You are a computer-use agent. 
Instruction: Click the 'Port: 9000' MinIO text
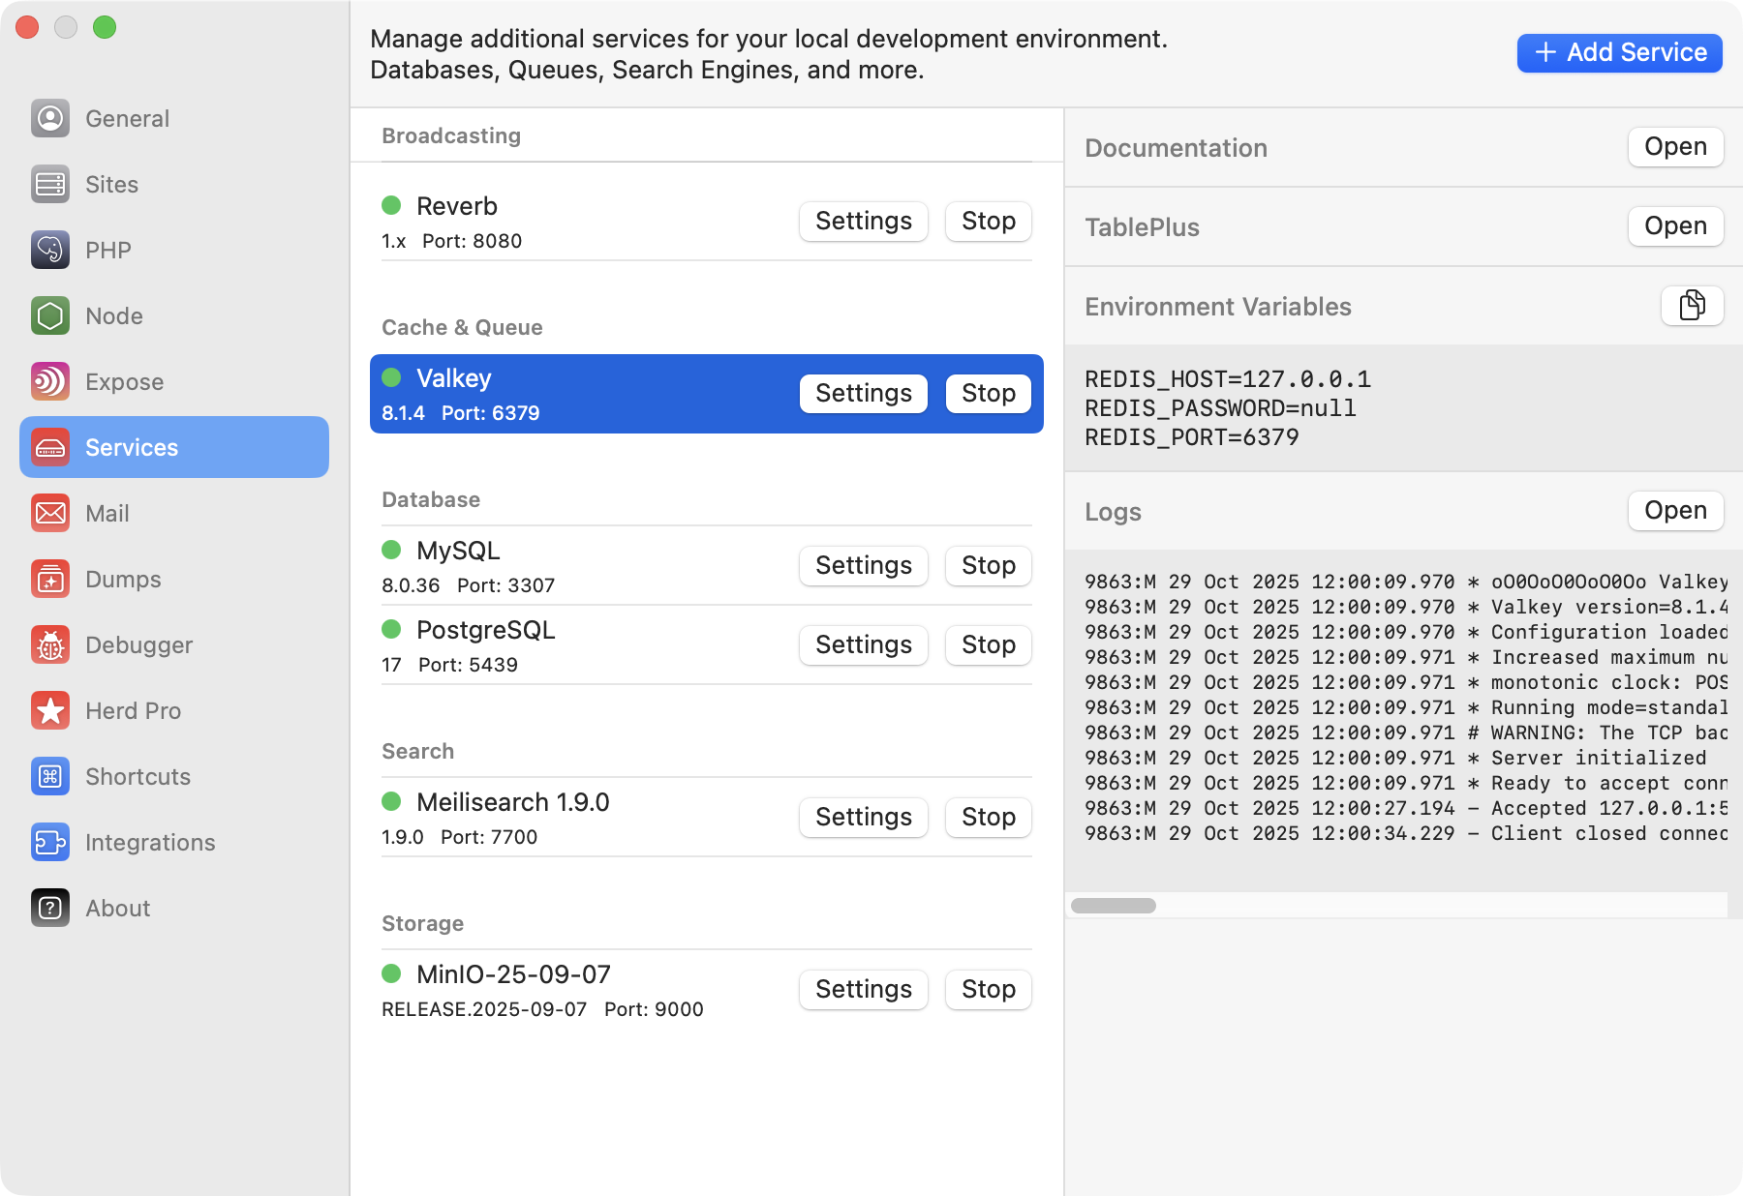654,1009
